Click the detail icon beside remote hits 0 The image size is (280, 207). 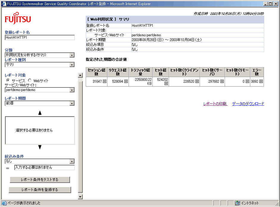(247, 81)
